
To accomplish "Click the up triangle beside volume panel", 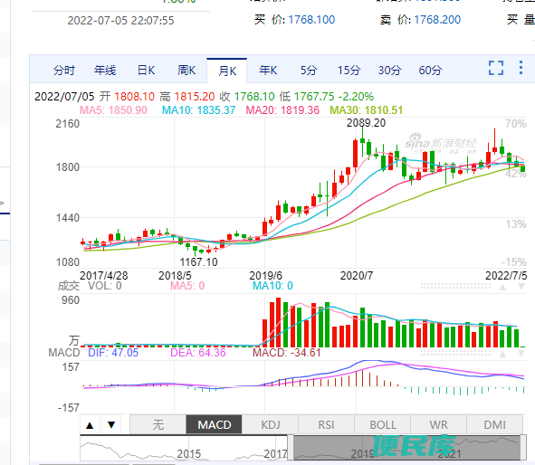I will tap(502, 287).
